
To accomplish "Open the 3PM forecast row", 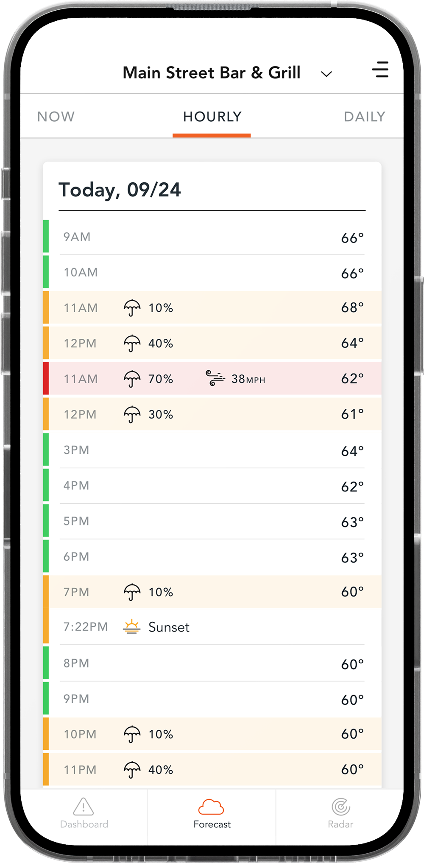I will [x=212, y=450].
